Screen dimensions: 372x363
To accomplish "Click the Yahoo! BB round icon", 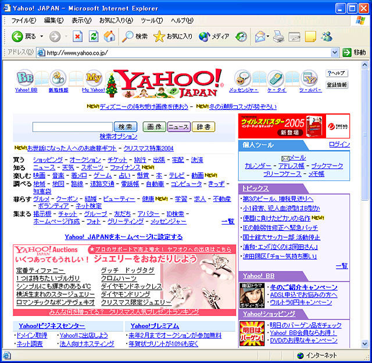I will 25,77.
